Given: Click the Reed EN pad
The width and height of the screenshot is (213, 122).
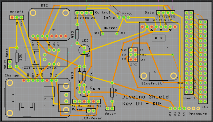Looking at the screenshot, I should (10, 62).
